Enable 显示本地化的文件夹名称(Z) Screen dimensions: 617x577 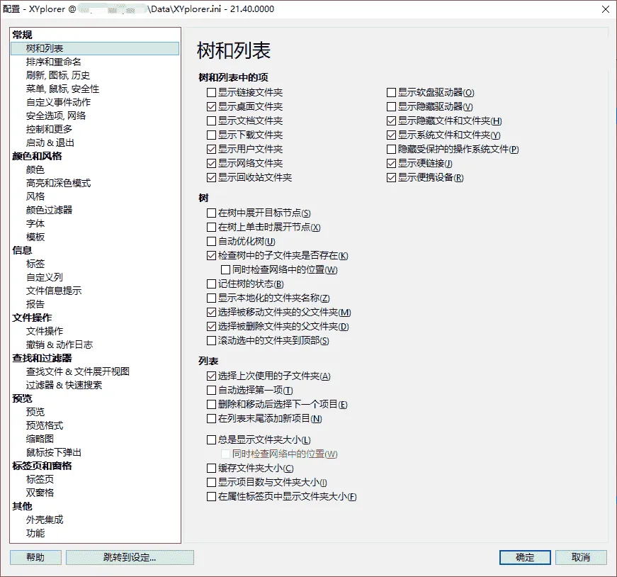click(211, 298)
